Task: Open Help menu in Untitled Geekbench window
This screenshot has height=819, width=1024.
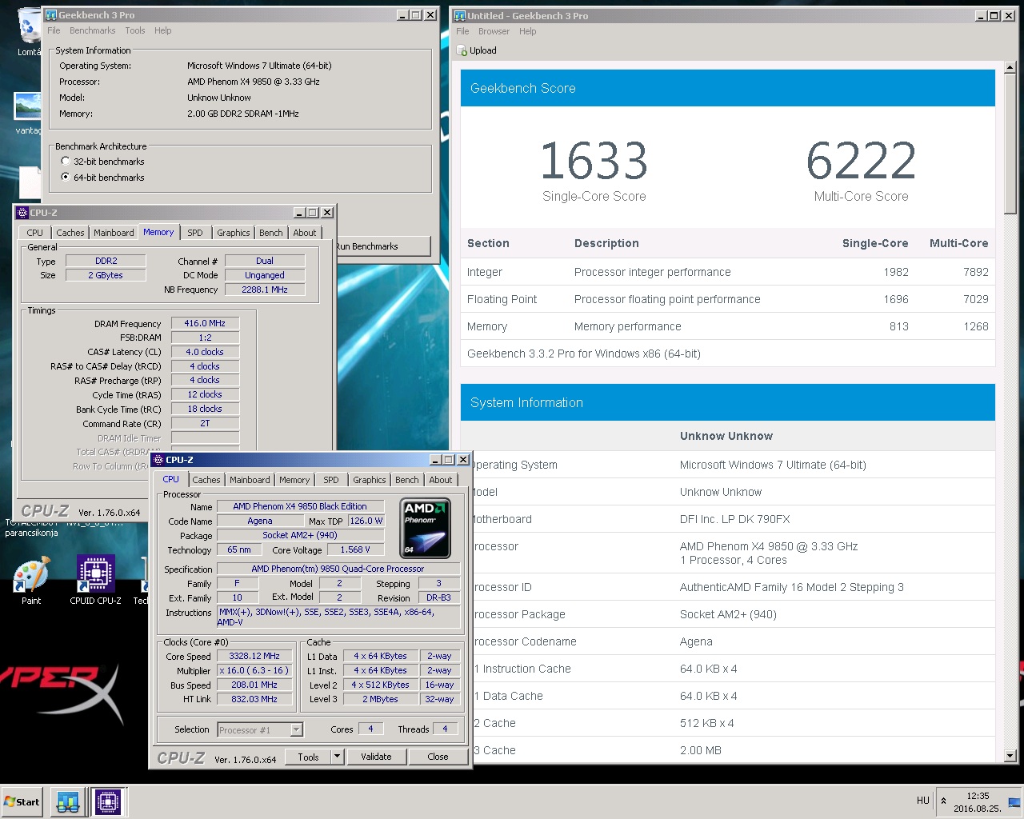Action: 528,31
